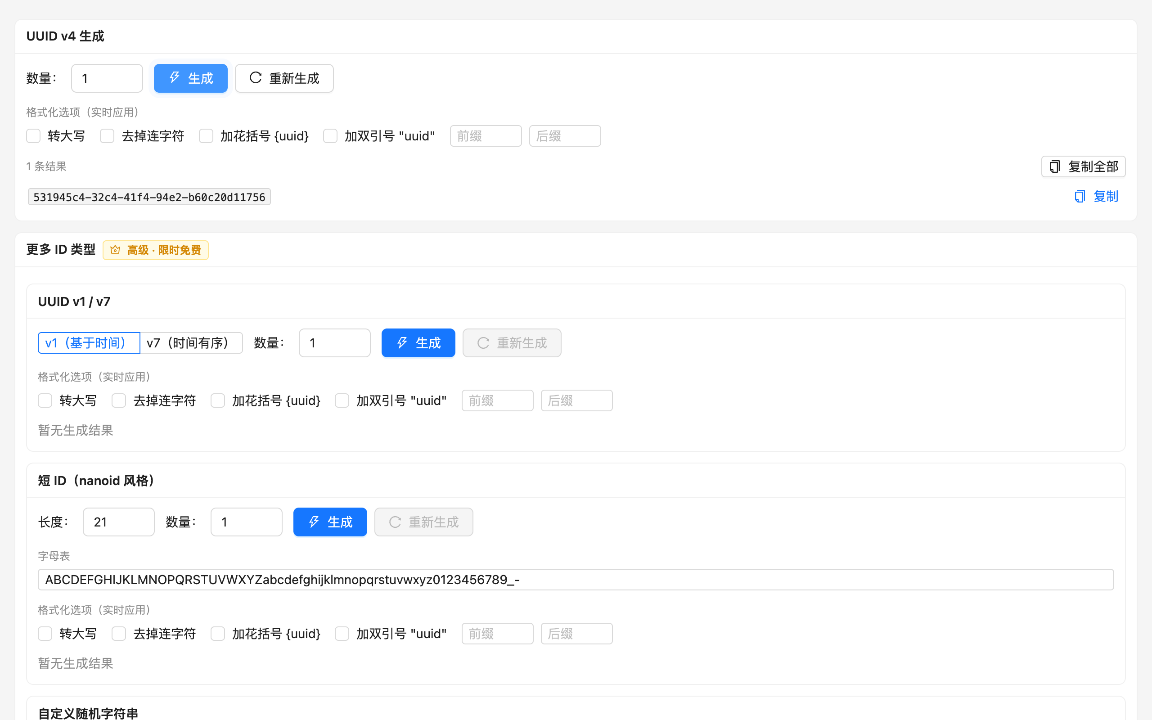Check 去掉连字符 in the UUID v4 options
The height and width of the screenshot is (720, 1152).
(107, 136)
